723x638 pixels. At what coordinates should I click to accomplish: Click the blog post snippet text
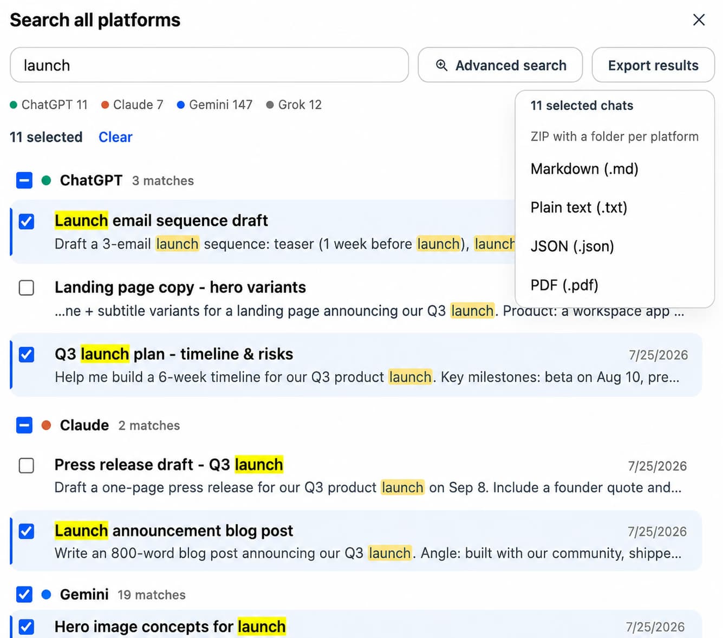click(x=368, y=553)
